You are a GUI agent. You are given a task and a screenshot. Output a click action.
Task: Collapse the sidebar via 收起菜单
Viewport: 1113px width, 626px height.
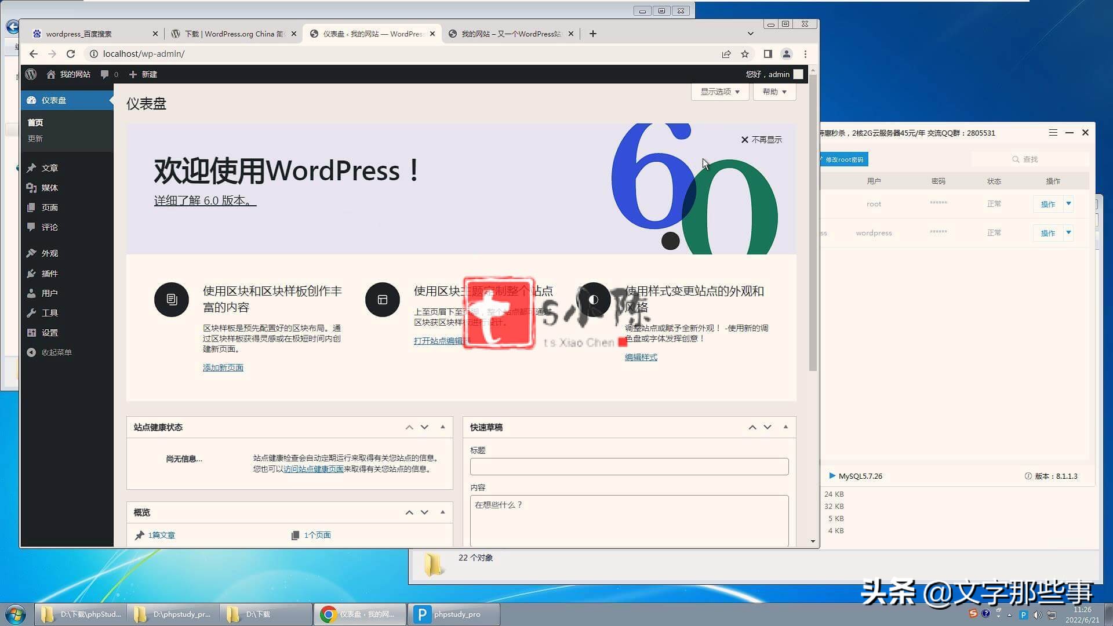(56, 352)
